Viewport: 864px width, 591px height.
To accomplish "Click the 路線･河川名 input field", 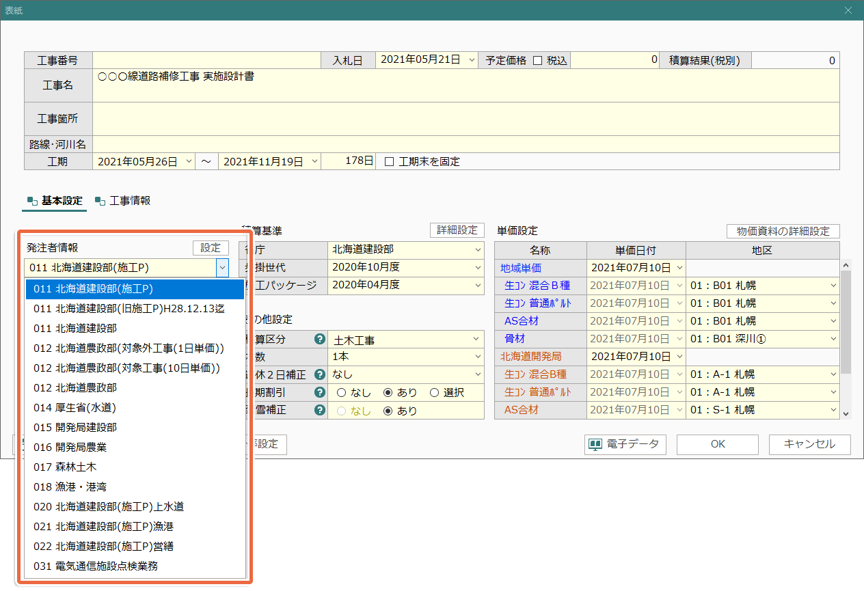I will [x=465, y=144].
